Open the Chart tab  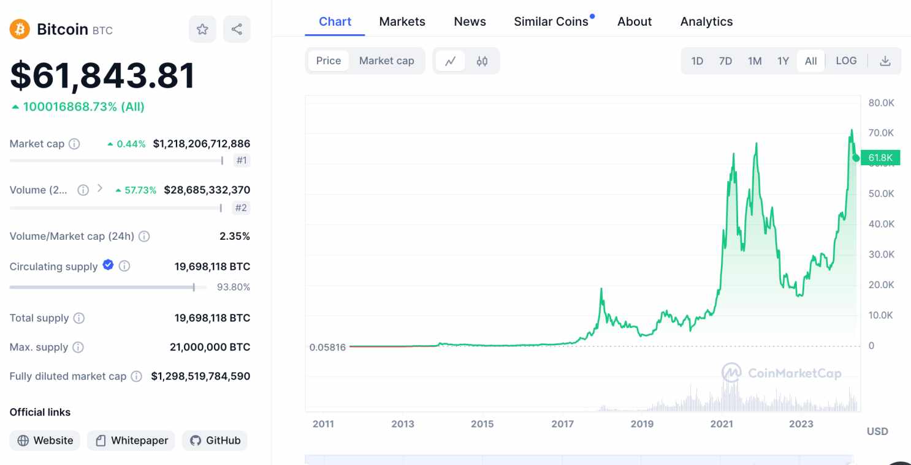[335, 21]
